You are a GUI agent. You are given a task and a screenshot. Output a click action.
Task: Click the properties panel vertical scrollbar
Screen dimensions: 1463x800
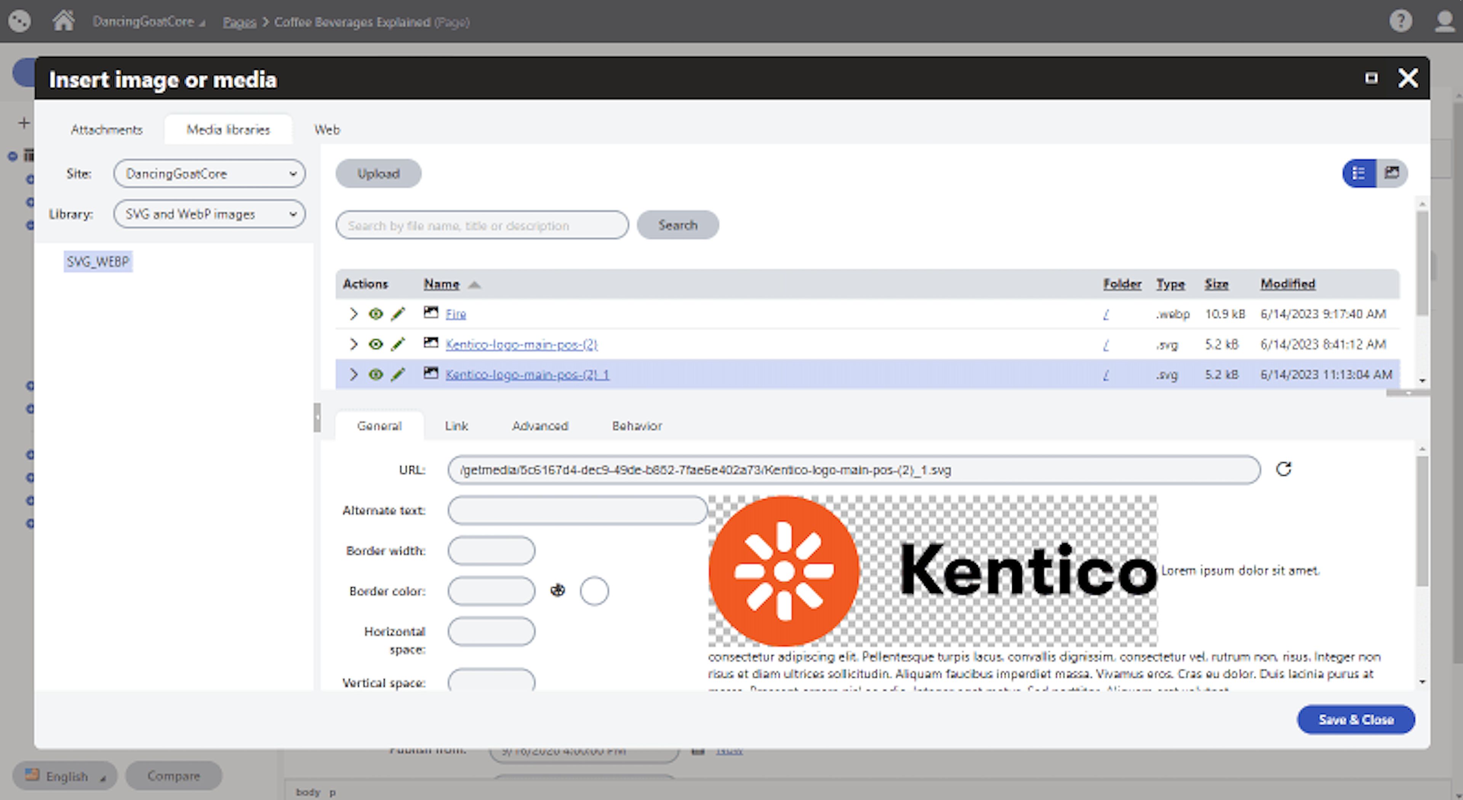pyautogui.click(x=1422, y=521)
